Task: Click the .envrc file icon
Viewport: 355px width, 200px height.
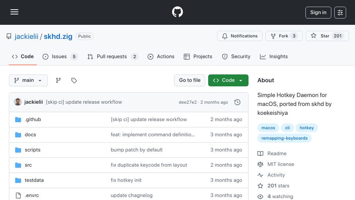Action: (x=18, y=196)
